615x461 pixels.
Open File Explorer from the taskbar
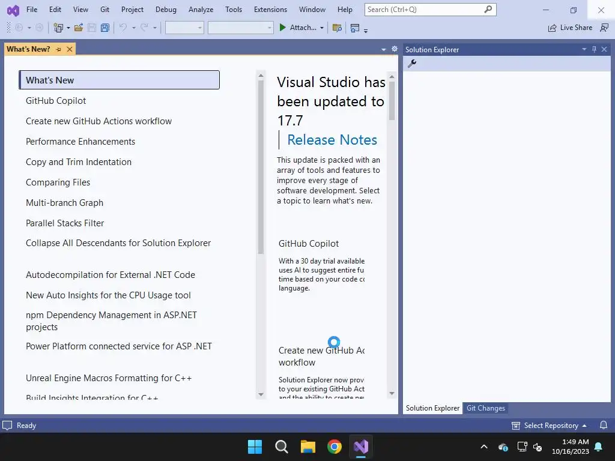pos(308,447)
